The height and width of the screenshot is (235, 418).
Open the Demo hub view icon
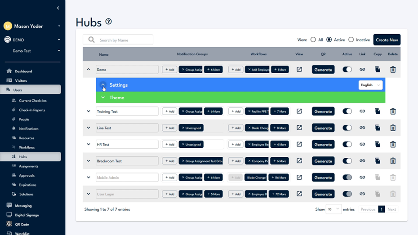pos(299,70)
